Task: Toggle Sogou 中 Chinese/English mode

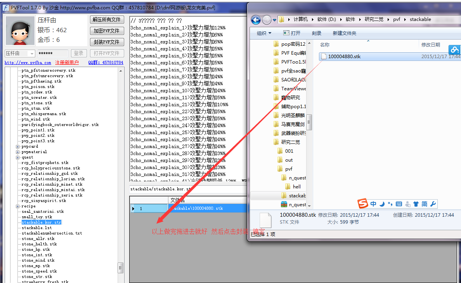Action: (373, 204)
